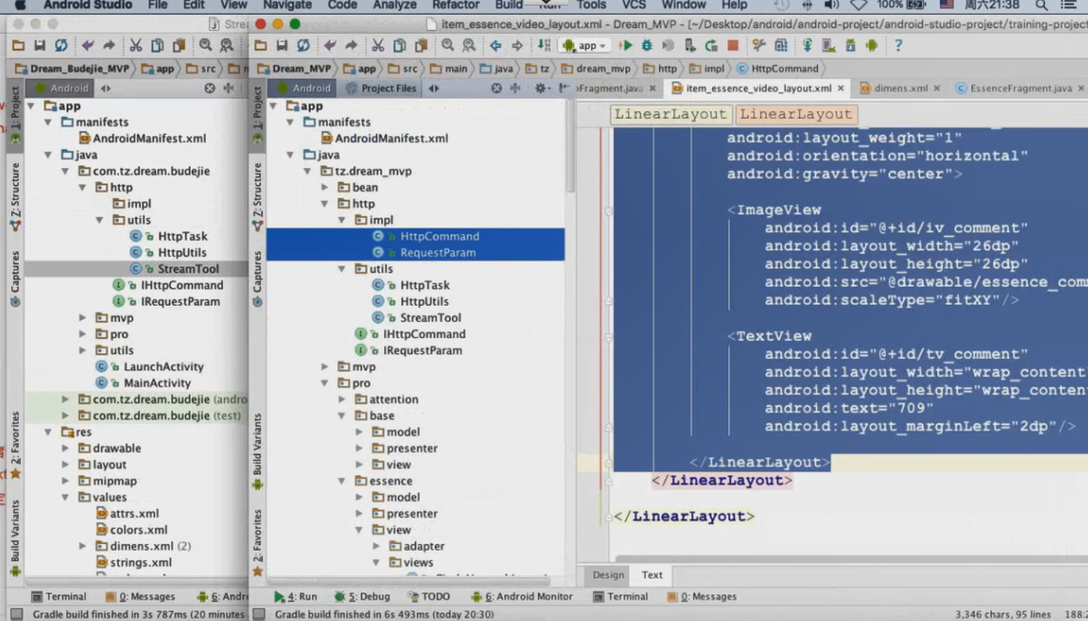The width and height of the screenshot is (1088, 621).
Task: Click Copy icon in Dream_MVP toolbar
Action: pos(399,45)
